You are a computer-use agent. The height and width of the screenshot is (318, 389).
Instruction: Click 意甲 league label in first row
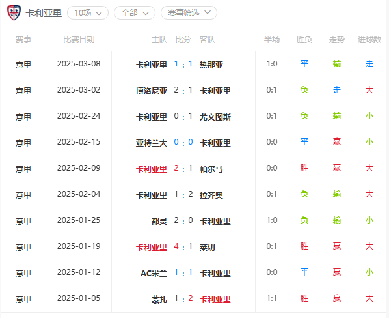pos(23,65)
